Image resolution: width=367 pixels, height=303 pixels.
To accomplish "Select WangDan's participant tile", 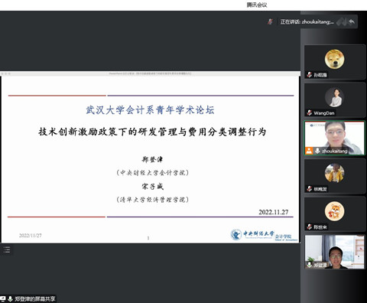I will 335,99.
